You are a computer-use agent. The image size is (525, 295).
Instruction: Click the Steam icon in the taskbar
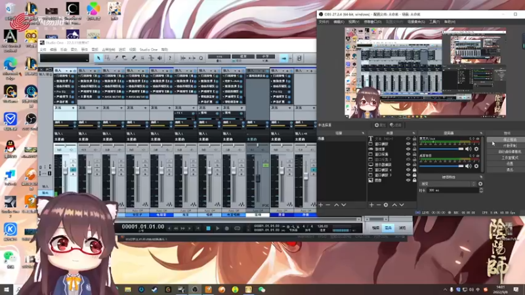point(154,290)
